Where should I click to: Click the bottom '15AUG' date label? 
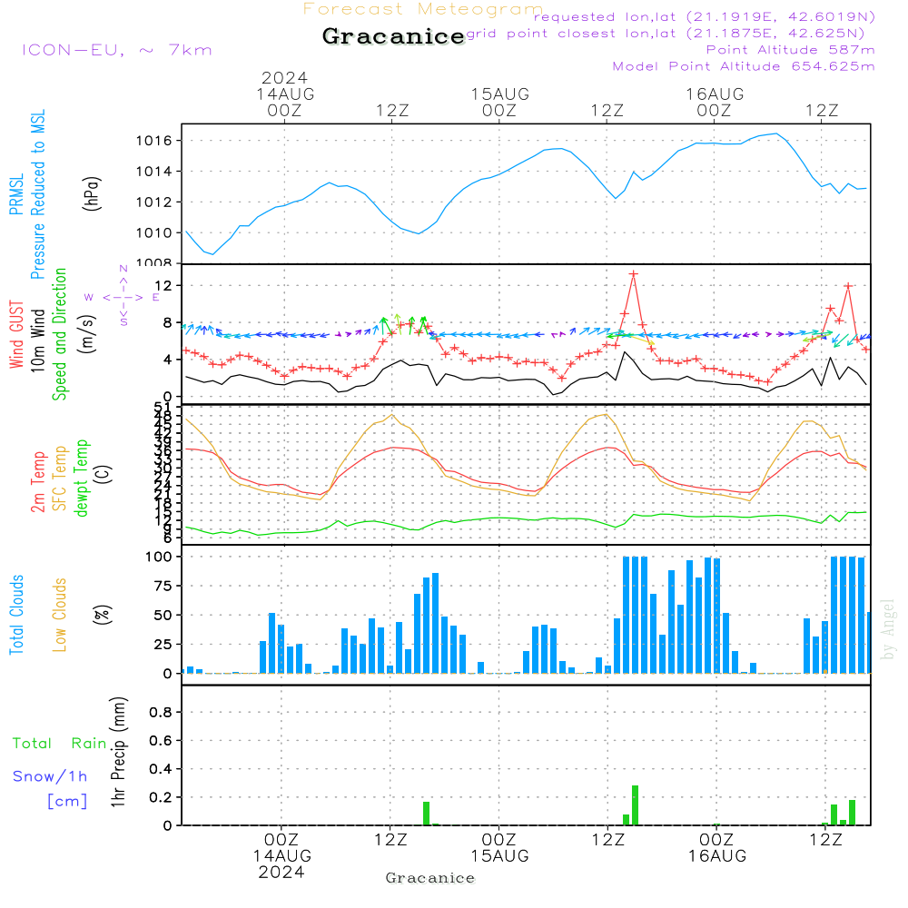499,856
